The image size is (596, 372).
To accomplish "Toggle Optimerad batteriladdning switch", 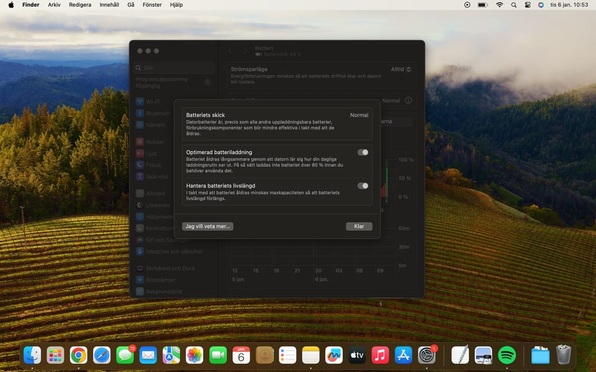I will click(363, 153).
